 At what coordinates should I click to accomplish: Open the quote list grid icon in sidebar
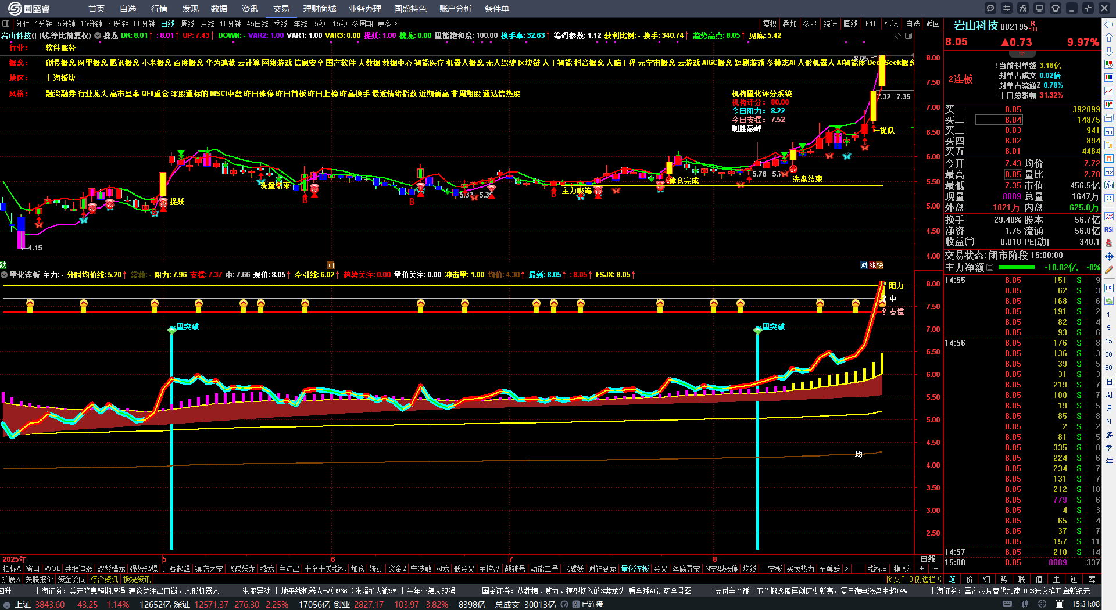[1109, 78]
